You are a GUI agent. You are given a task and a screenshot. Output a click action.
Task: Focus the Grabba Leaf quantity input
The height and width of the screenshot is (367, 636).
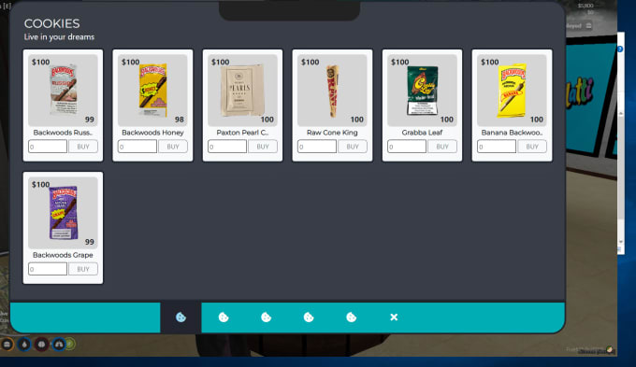(407, 147)
